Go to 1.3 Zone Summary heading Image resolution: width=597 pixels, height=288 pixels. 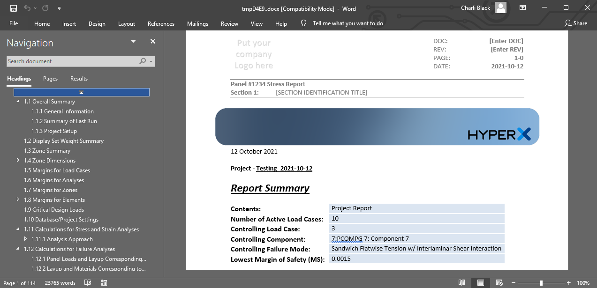click(47, 151)
